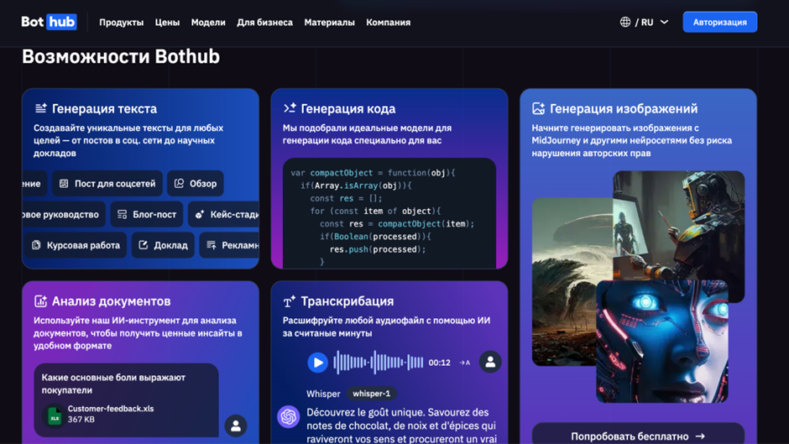Click the user avatar in Анализ документов card

(236, 426)
